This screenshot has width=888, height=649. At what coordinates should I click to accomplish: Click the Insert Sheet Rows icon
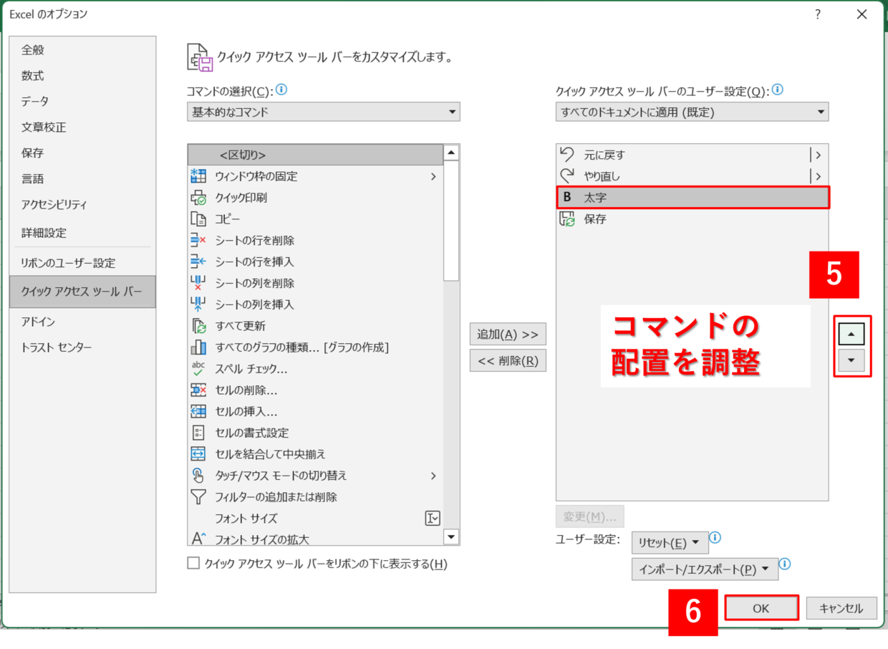click(x=198, y=262)
